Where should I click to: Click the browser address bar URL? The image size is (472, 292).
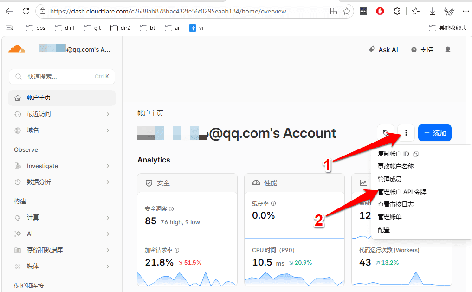[168, 12]
